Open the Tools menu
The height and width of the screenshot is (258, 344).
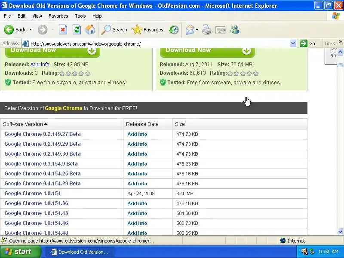(x=80, y=16)
